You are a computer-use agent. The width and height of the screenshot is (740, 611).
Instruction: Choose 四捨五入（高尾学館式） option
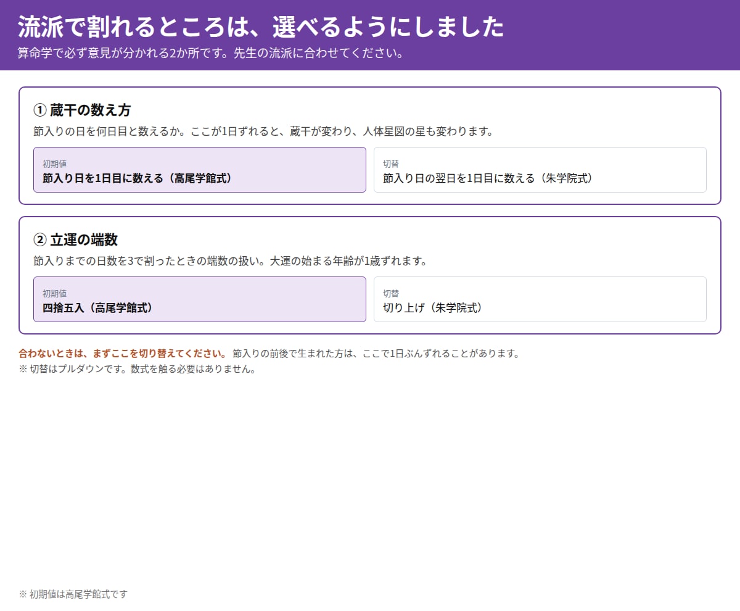point(200,299)
